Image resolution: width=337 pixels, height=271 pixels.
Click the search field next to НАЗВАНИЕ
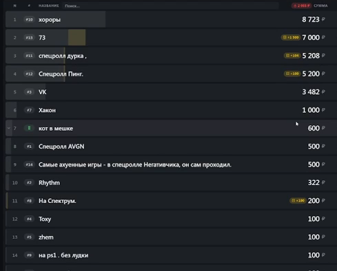tap(170, 6)
